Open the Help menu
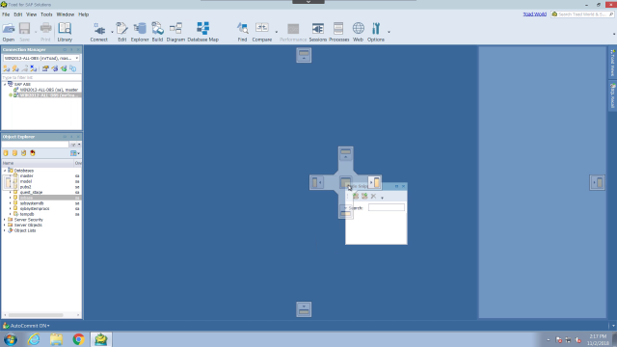 coord(84,14)
